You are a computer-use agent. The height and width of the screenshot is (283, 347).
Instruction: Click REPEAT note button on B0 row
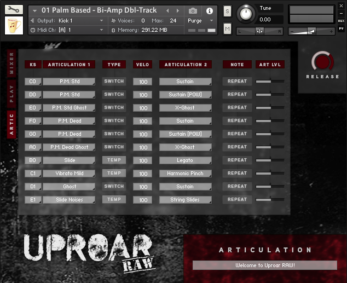[237, 160]
